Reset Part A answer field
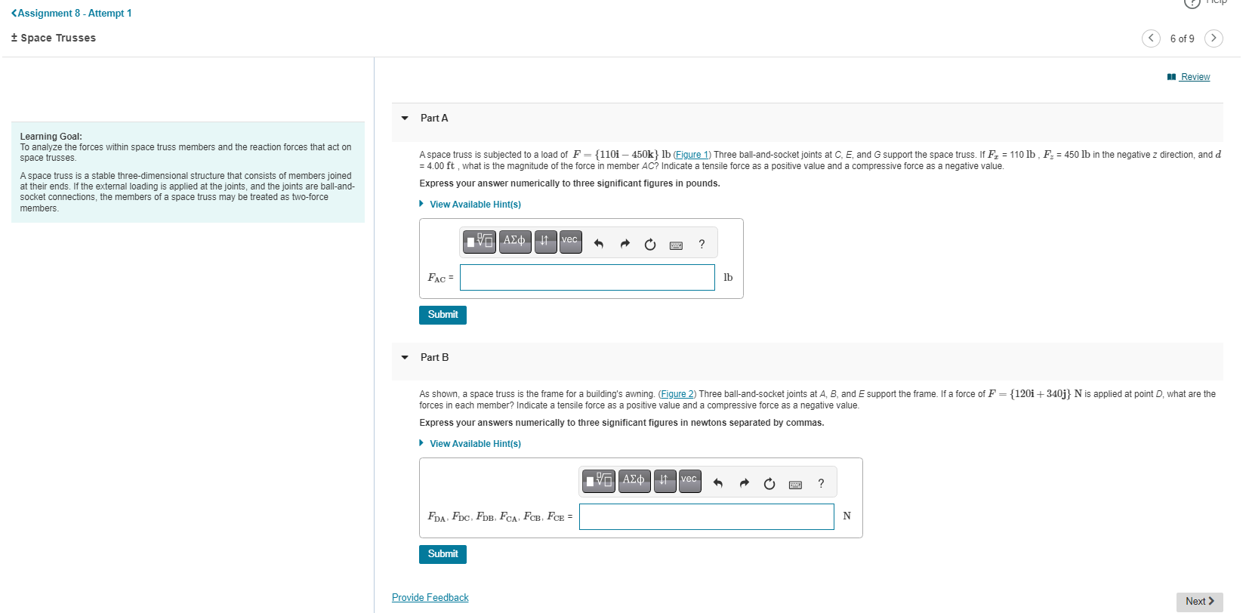Screen dimensions: 1249x613 coord(650,244)
